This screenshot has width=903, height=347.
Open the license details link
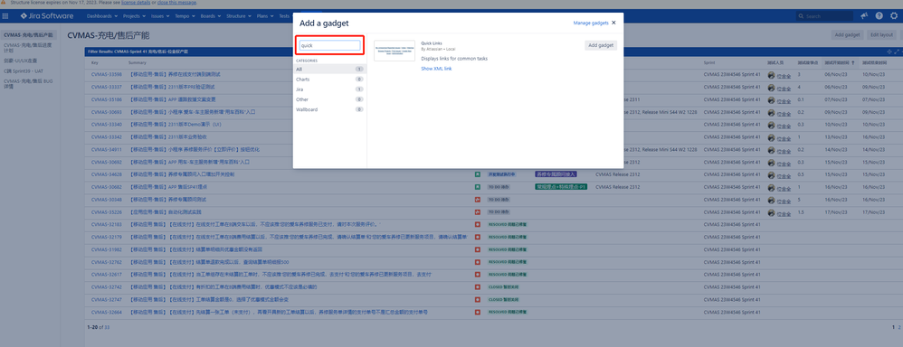(136, 3)
